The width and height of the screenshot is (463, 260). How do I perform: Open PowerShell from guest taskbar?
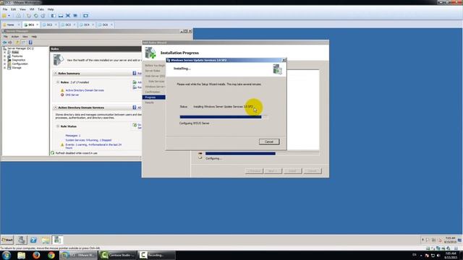[x=33, y=240]
